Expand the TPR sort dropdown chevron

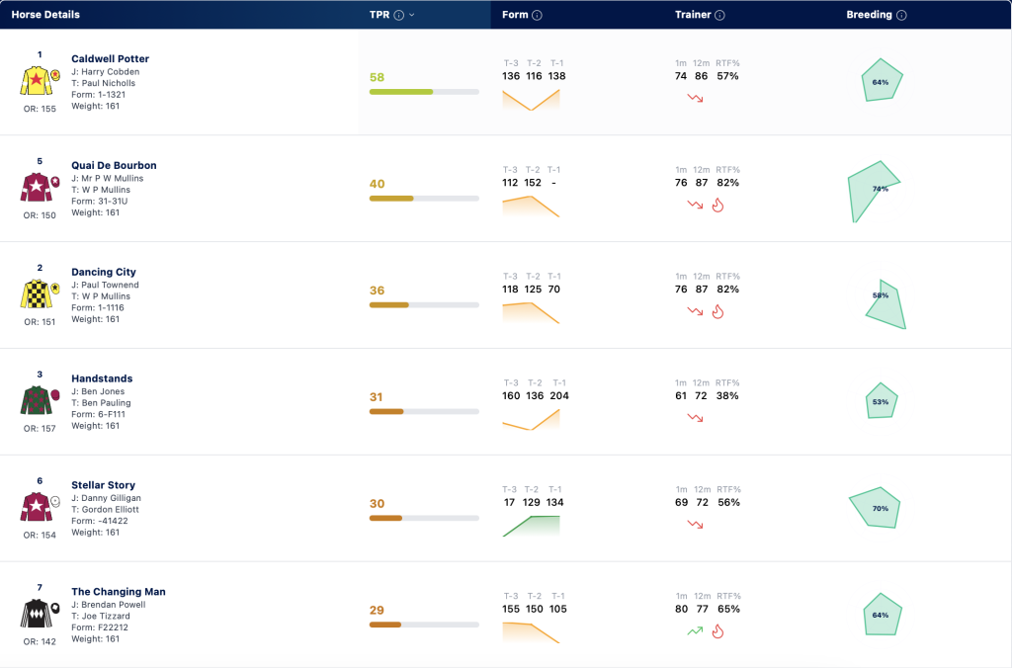pos(412,15)
